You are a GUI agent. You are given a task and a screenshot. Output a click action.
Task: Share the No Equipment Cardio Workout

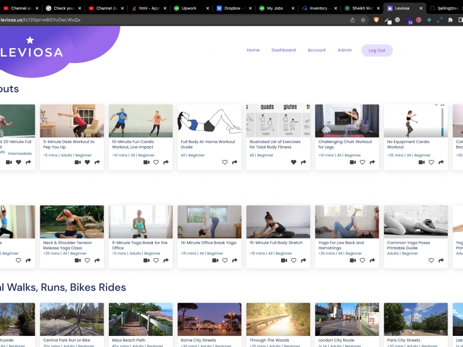point(441,162)
